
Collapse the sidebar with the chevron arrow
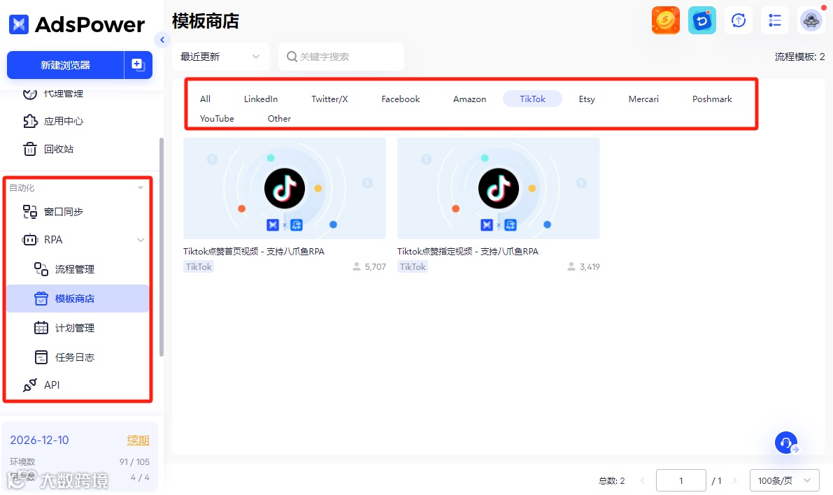click(162, 40)
